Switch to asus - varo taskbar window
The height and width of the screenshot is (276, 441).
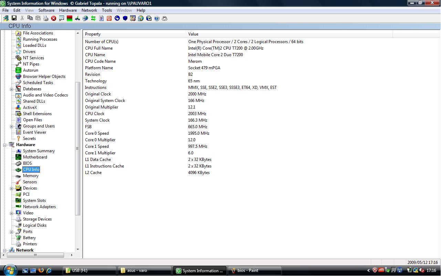tap(145, 270)
